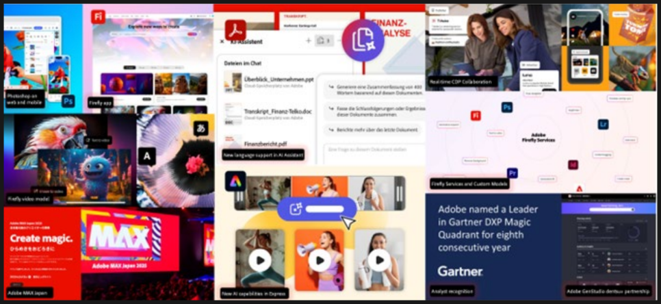Viewport: 661px width, 304px height.
Task: Select the Finanzbericht.pdf file
Action: point(255,142)
